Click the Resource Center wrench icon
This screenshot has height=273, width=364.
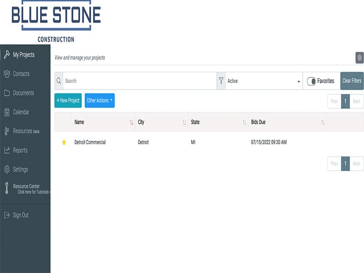point(7,188)
